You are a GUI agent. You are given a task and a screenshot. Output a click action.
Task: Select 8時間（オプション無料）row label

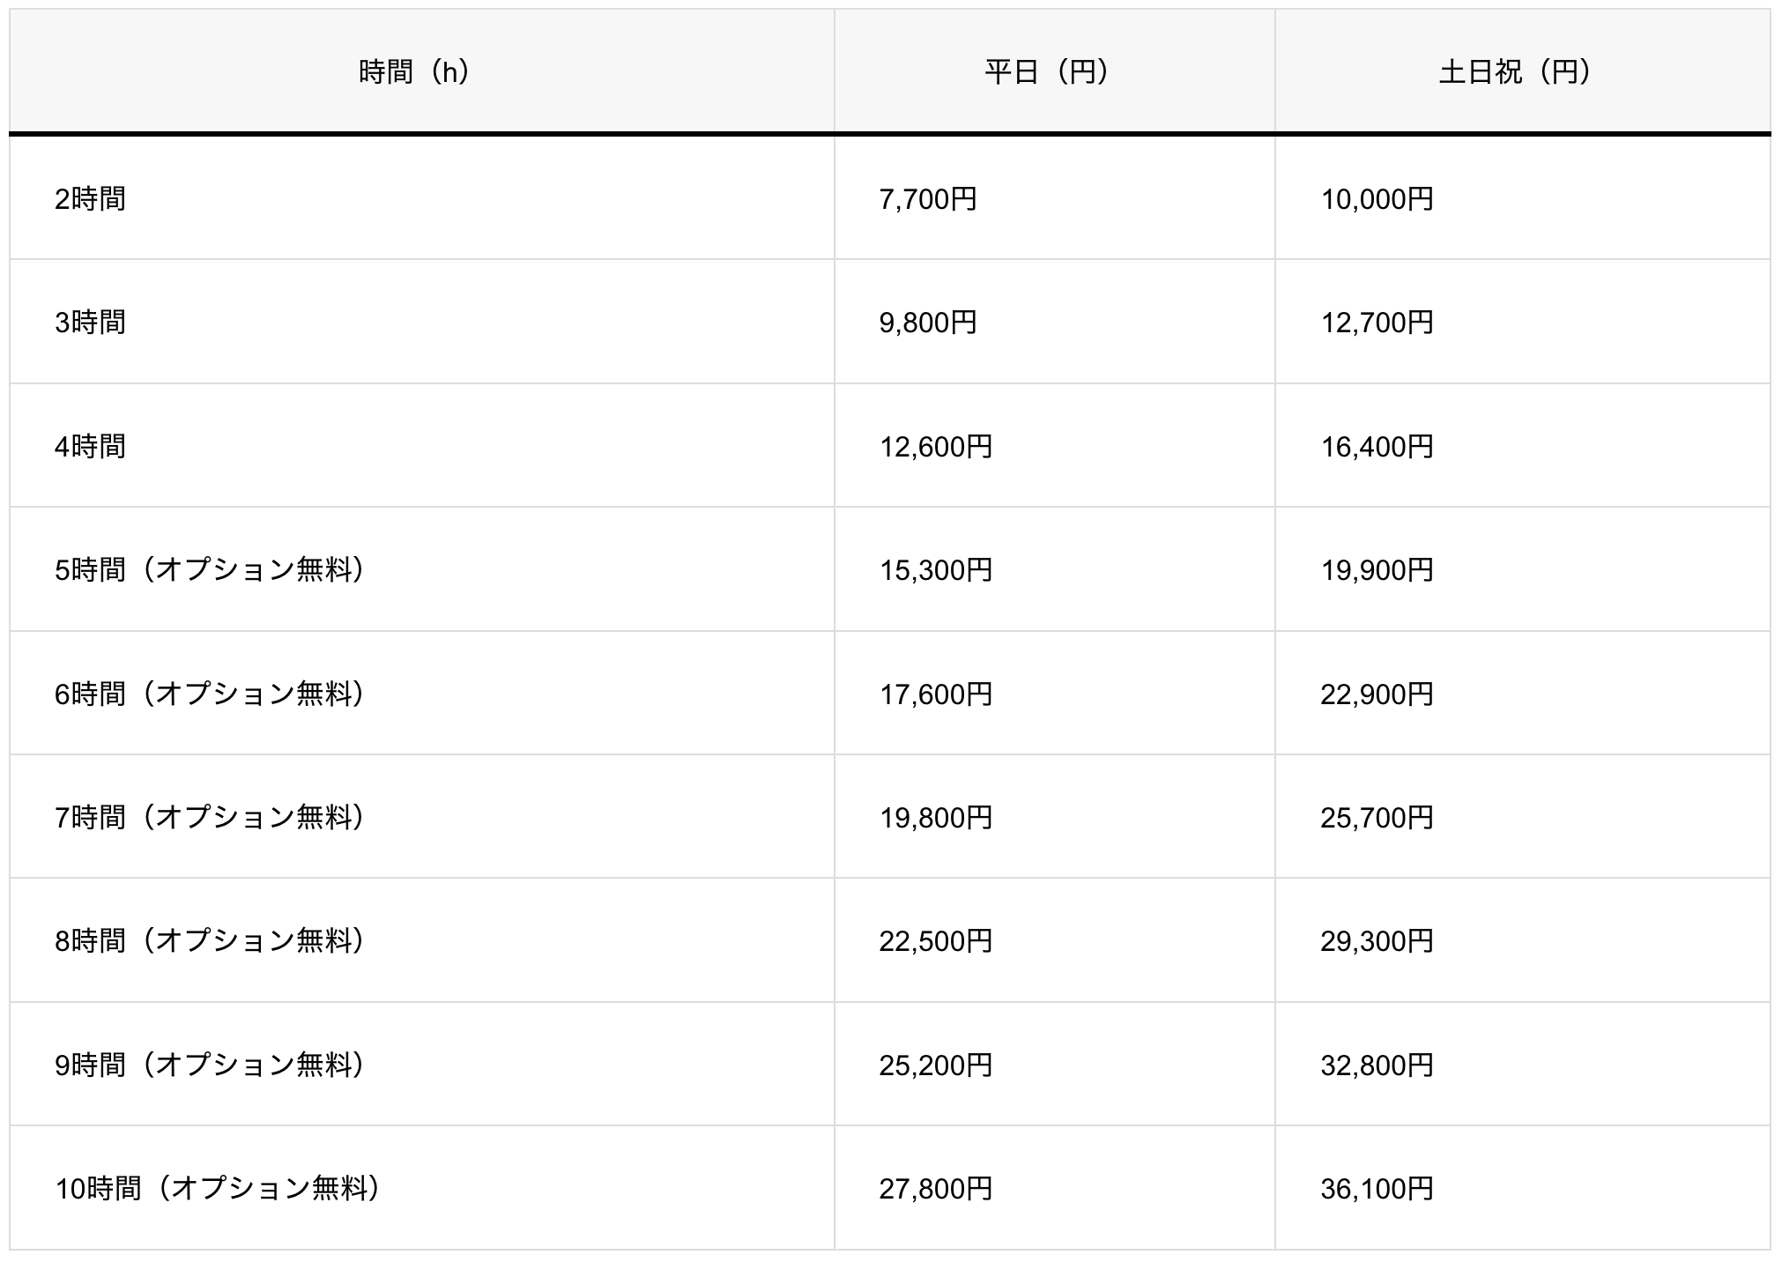click(x=210, y=941)
